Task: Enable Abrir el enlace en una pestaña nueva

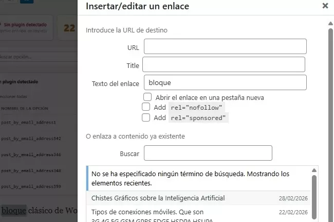Action: [147, 97]
